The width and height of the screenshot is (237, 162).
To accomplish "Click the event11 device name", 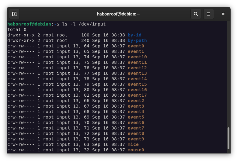I will click(x=137, y=62).
